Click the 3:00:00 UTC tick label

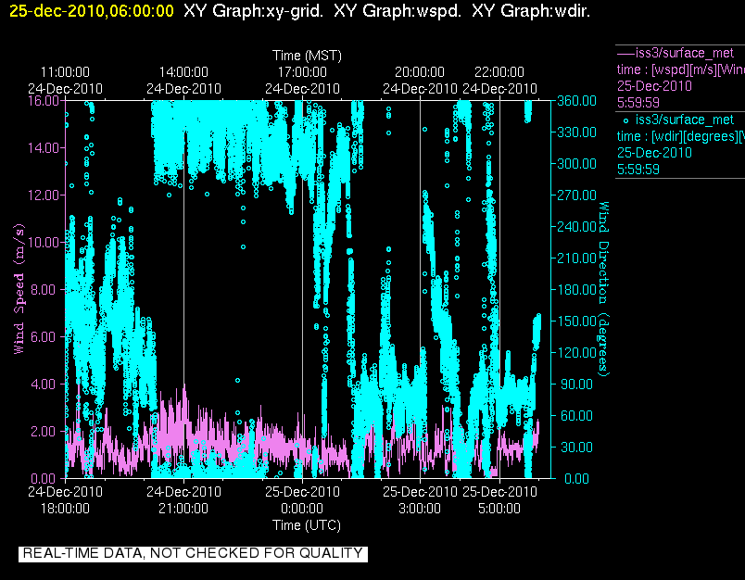tap(420, 509)
